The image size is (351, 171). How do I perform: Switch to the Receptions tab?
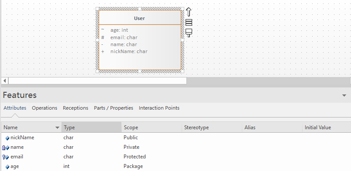click(76, 108)
